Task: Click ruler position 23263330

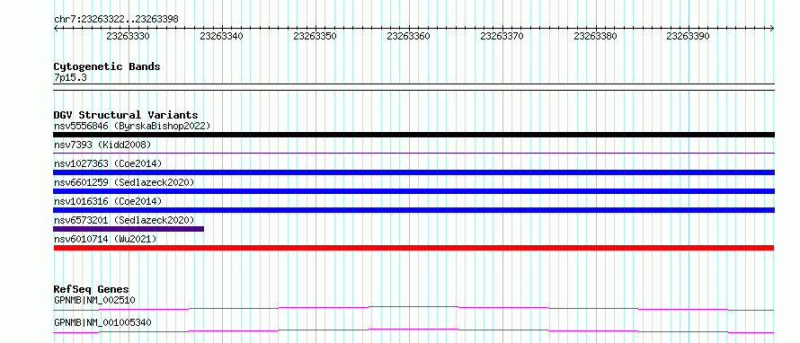Action: [x=128, y=37]
